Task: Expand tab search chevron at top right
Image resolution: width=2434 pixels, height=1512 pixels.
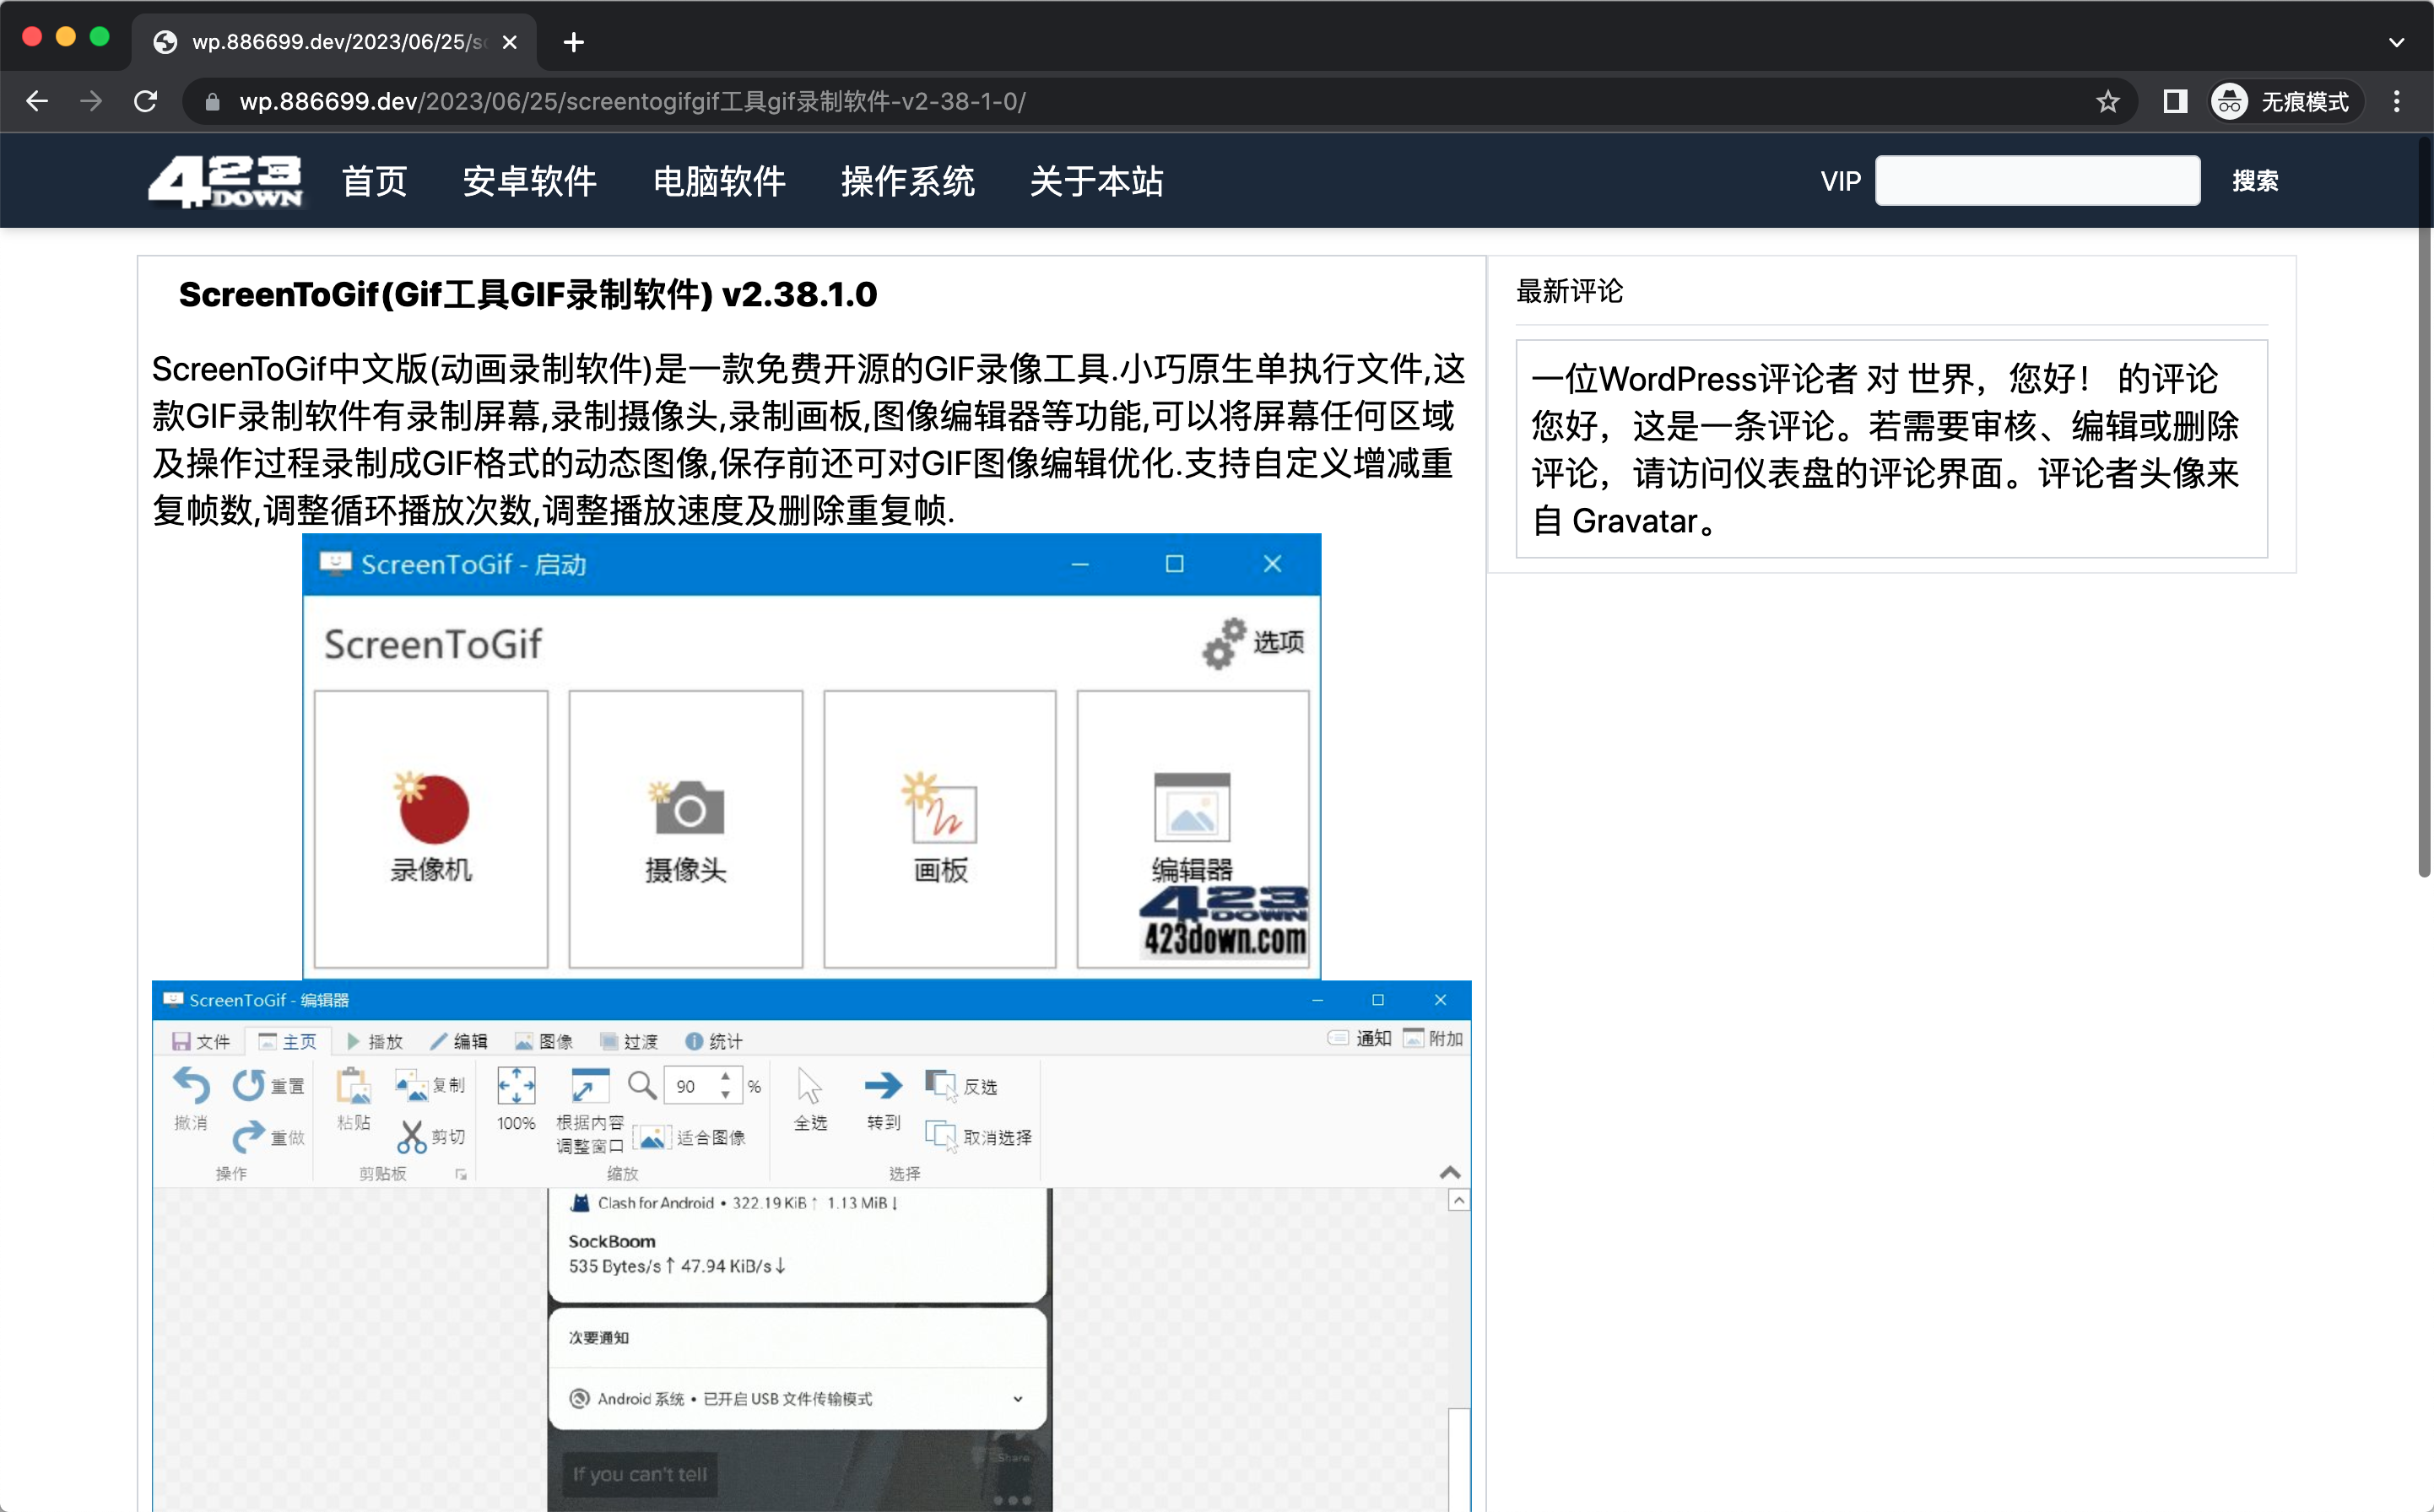Action: [2396, 42]
